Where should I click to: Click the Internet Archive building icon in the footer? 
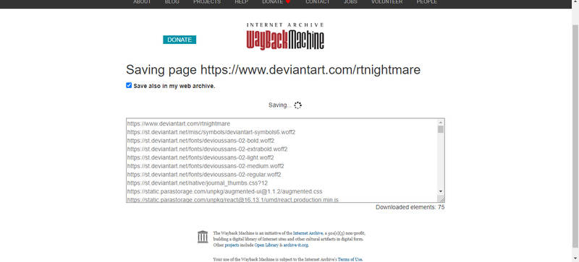pyautogui.click(x=203, y=237)
